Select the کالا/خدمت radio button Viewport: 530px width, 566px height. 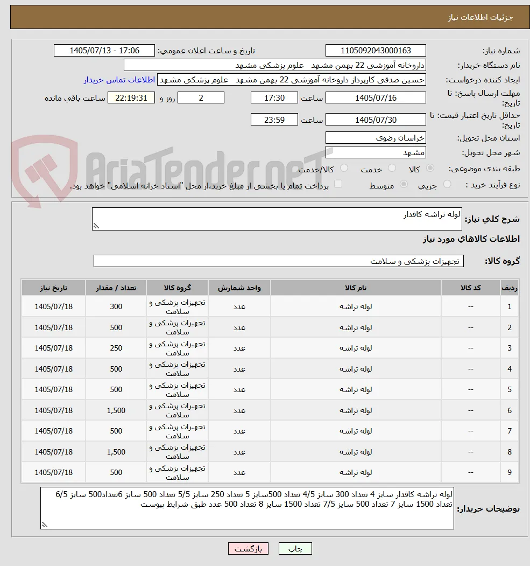click(344, 168)
